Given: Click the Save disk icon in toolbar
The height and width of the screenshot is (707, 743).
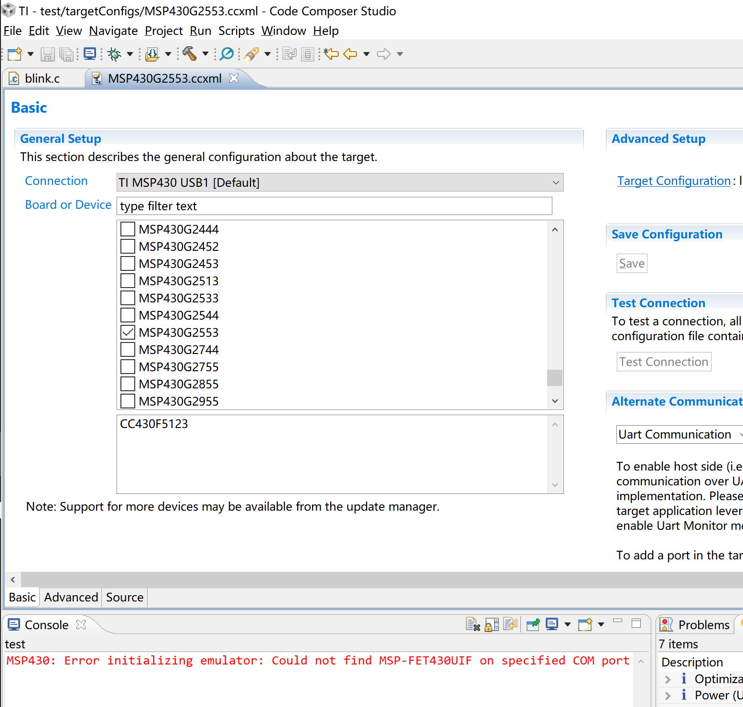Looking at the screenshot, I should pos(47,54).
